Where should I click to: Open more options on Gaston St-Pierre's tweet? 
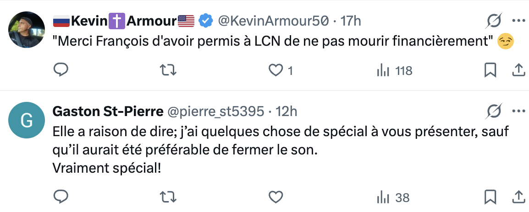(518, 111)
